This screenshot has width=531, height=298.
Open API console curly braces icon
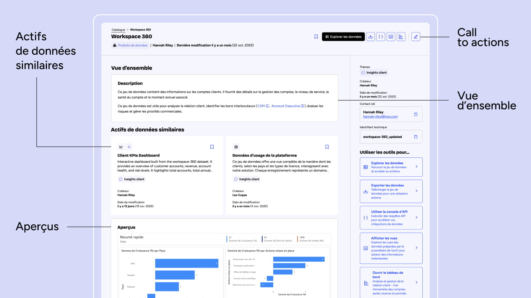(381, 37)
